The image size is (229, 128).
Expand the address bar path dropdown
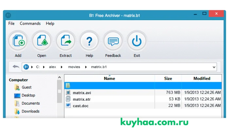click(214, 67)
